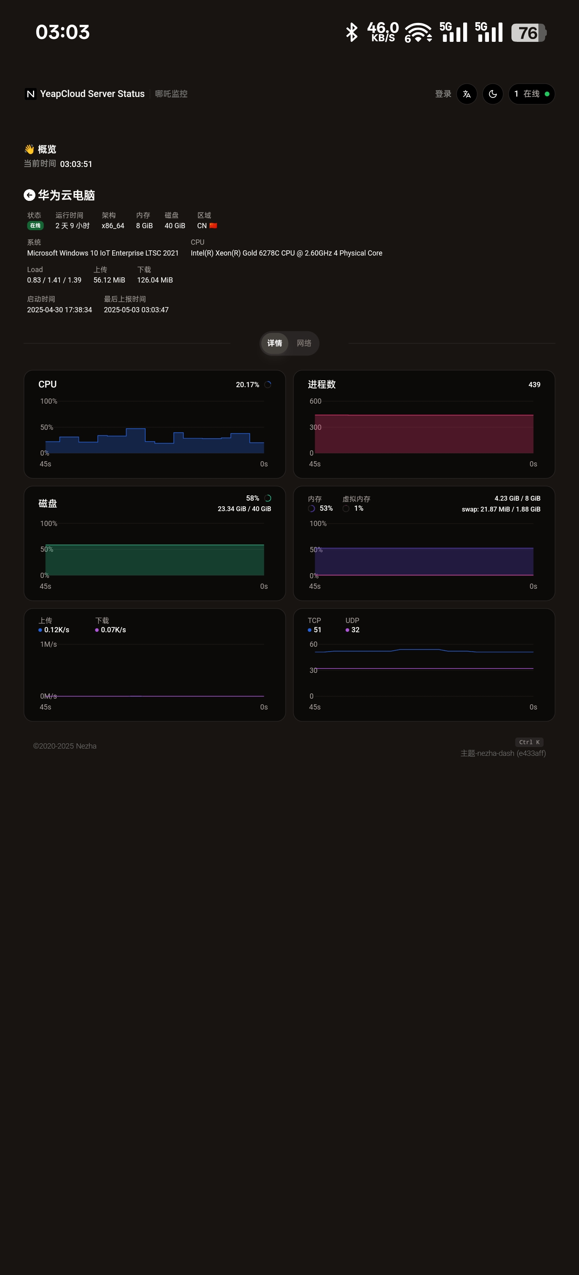Image resolution: width=579 pixels, height=1275 pixels.
Task: Tap the Bluetooth status bar icon
Action: pyautogui.click(x=351, y=33)
